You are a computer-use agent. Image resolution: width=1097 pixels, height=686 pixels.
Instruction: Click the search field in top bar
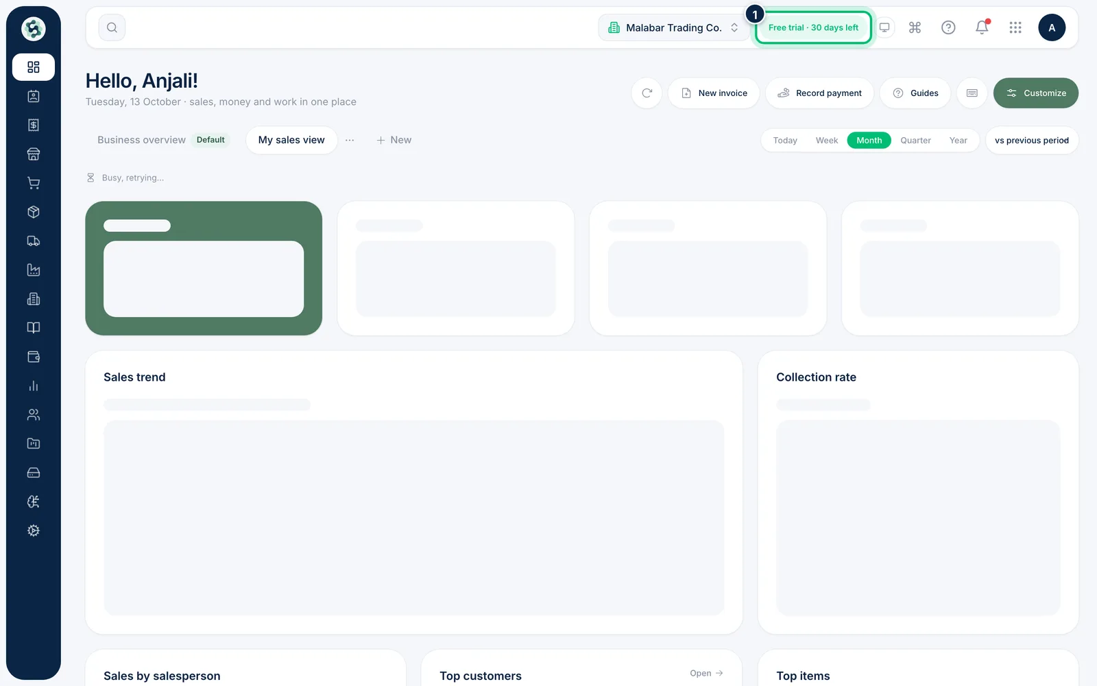[112, 27]
